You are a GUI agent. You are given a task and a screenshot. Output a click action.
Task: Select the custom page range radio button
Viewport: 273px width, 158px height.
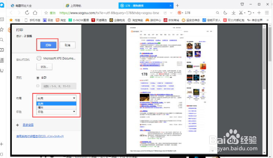click(38, 86)
